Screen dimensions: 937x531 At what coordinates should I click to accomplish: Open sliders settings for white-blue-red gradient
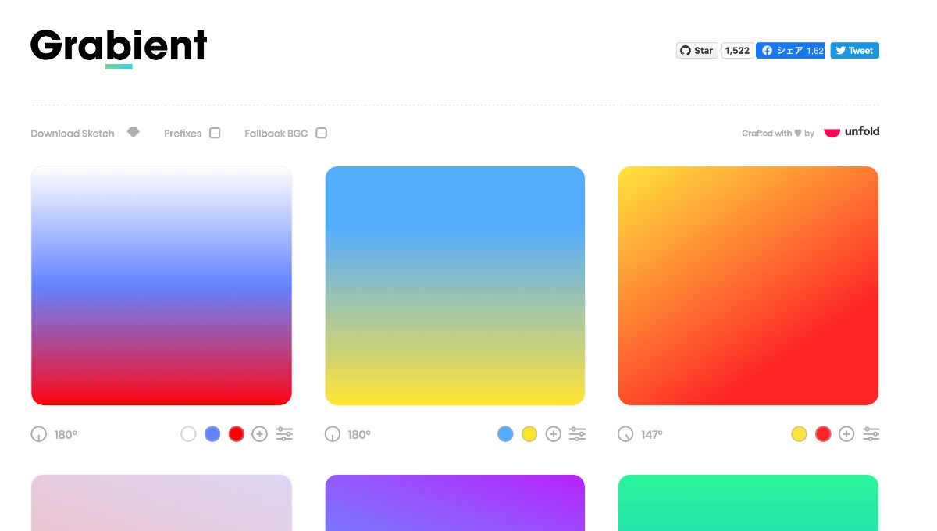tap(285, 434)
